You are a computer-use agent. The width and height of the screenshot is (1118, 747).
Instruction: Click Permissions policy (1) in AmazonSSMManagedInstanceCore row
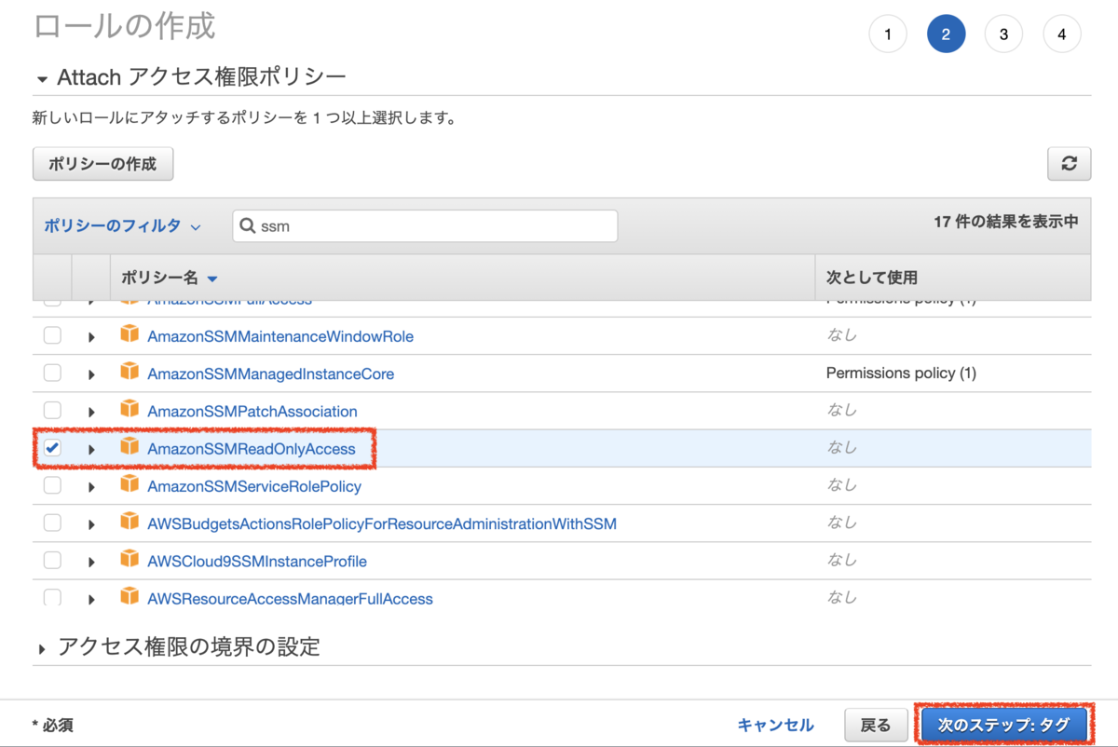click(901, 373)
